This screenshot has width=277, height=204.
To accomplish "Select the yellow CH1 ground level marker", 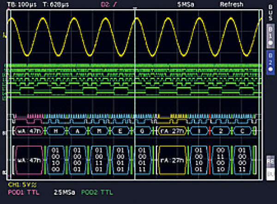I will point(5,36).
